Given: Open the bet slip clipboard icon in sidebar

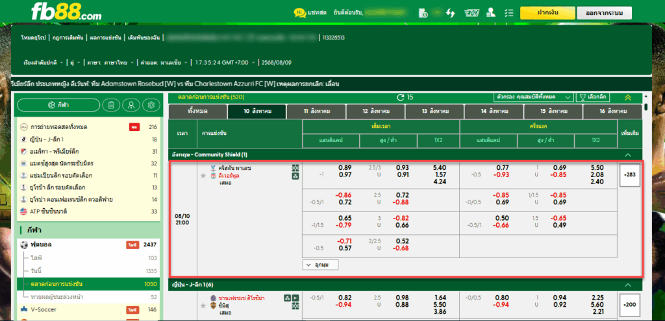Looking at the screenshot, I should [x=111, y=105].
